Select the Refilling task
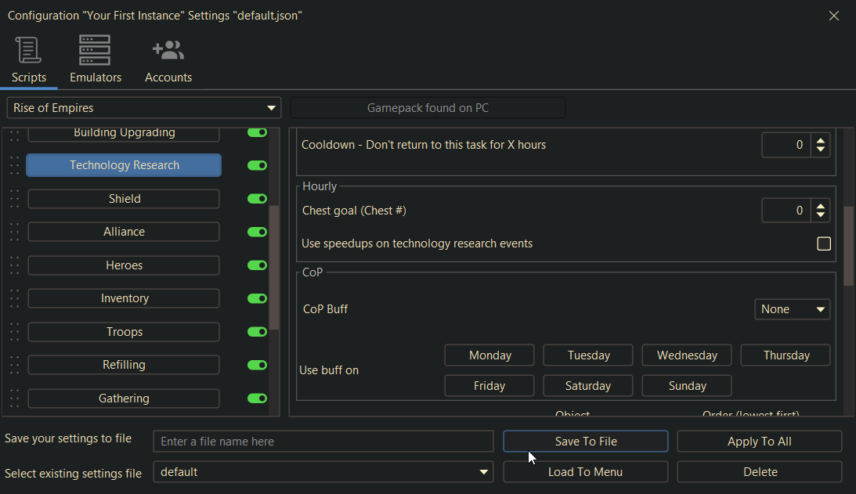 pos(124,365)
